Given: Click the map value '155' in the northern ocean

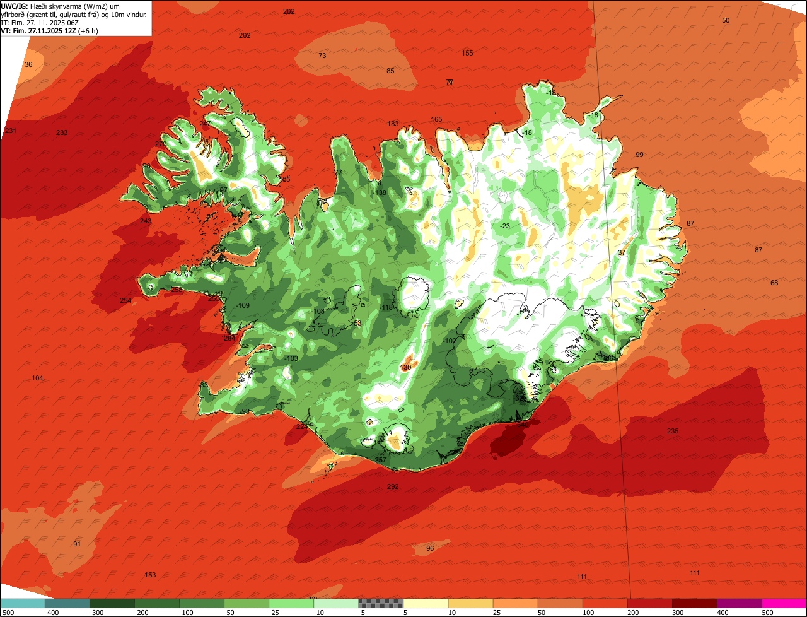Looking at the screenshot, I should [x=467, y=53].
